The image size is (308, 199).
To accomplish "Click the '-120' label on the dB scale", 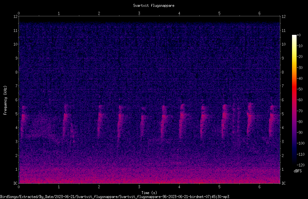I will pos(300,165).
